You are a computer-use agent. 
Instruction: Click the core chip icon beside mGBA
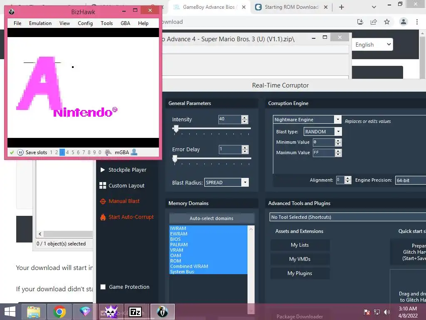pyautogui.click(x=108, y=152)
